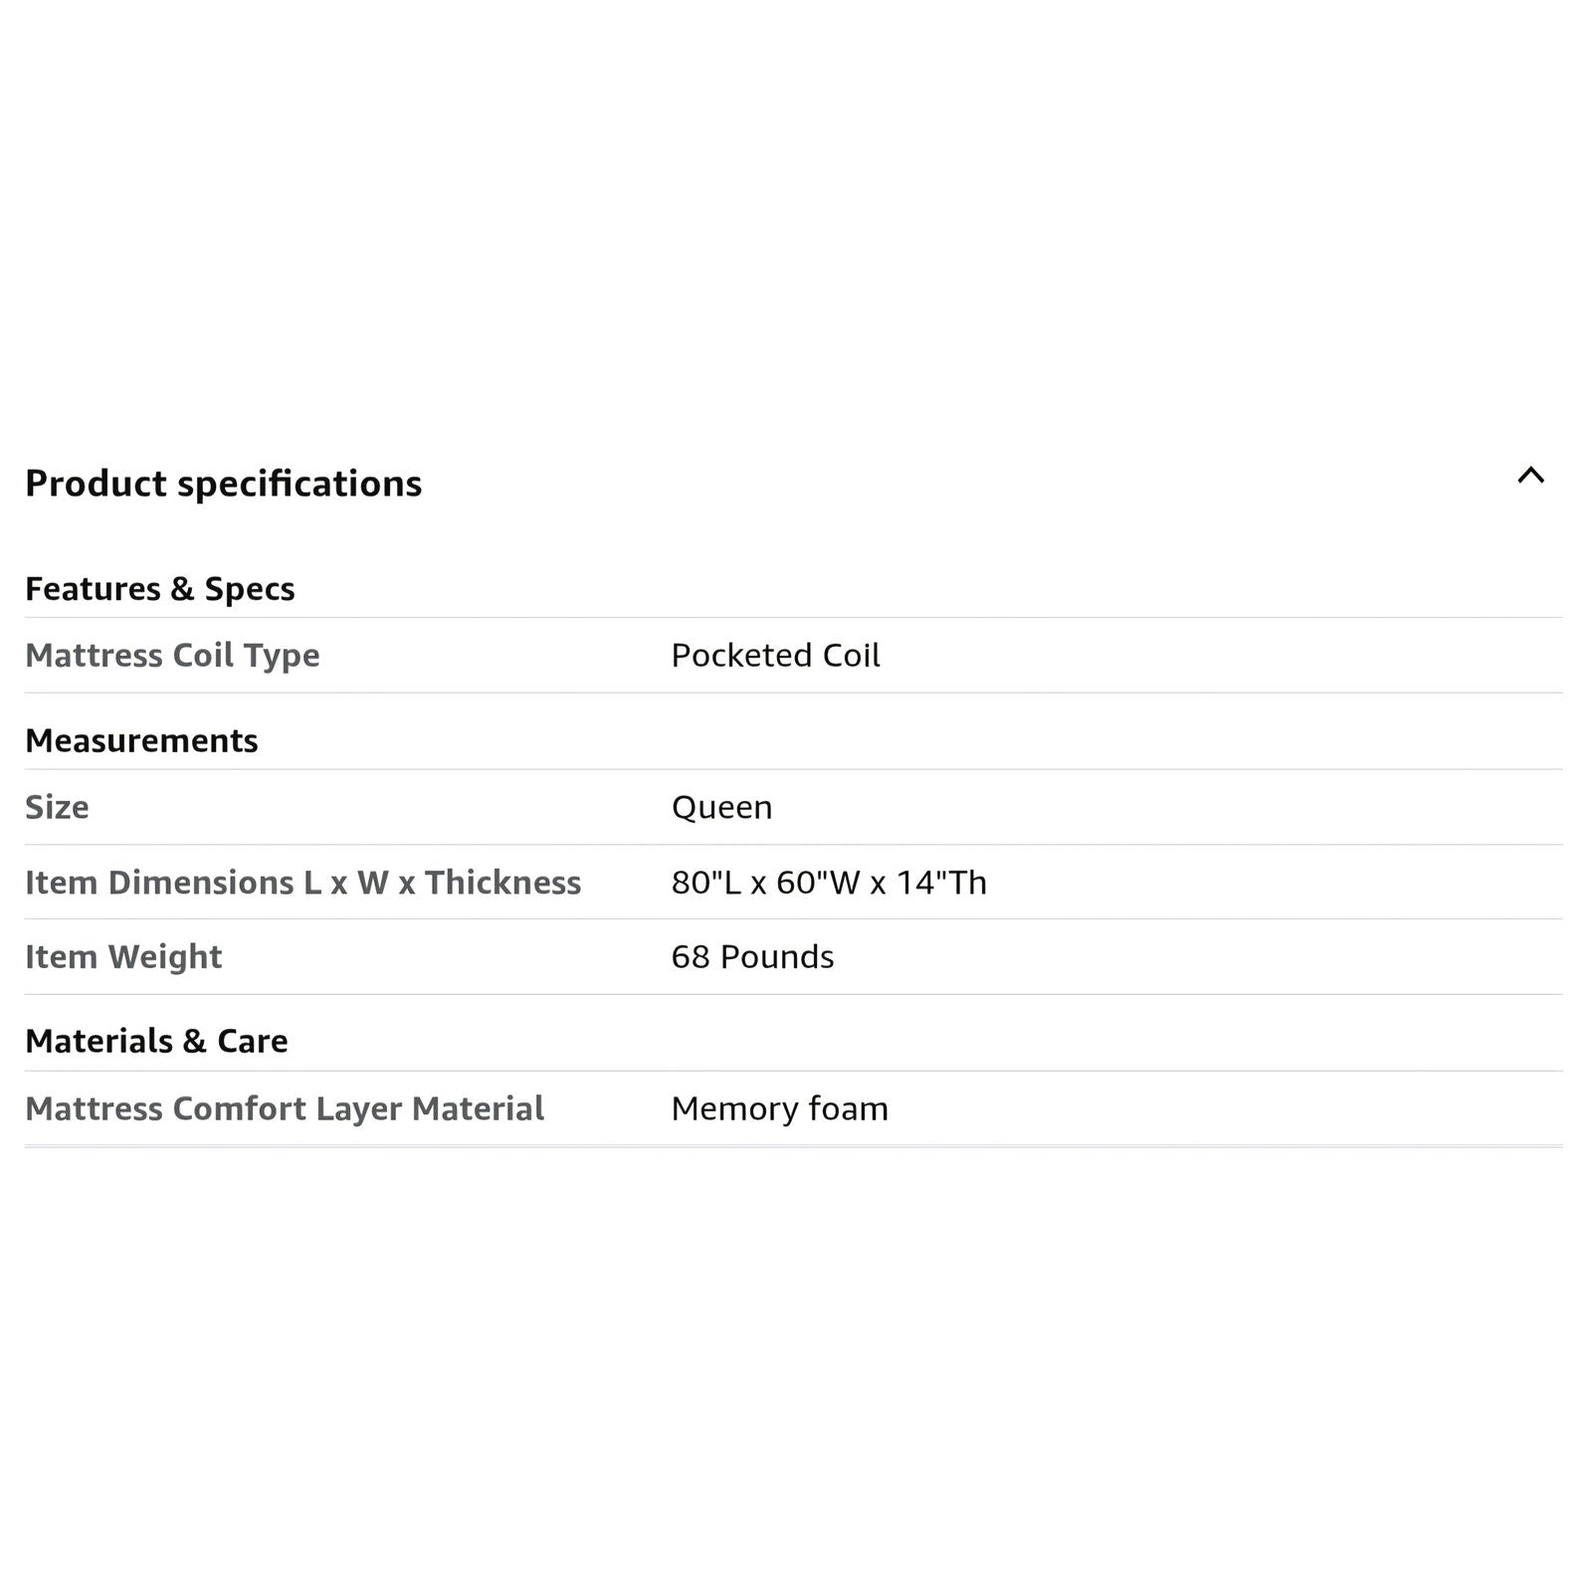Select the word Item in the dimensions label
The width and height of the screenshot is (1592, 1592).
click(60, 883)
